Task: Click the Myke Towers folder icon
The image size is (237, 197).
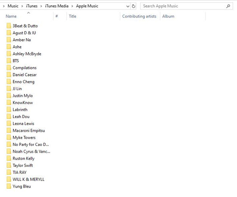Action: click(9, 137)
